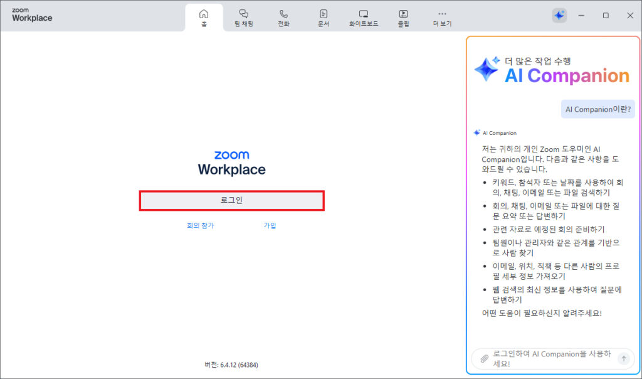Viewport: 642px width, 379px height.
Task: Click the bullet starting '회의, 채팅, 이메일 또는 파일에'
Action: [556, 211]
